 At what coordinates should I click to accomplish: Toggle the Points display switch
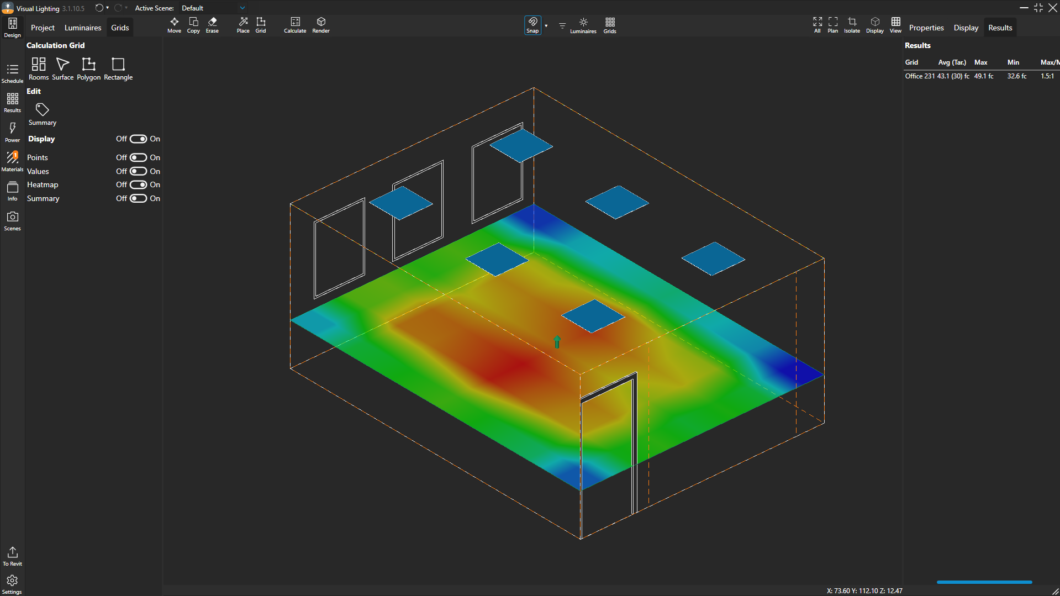point(138,158)
